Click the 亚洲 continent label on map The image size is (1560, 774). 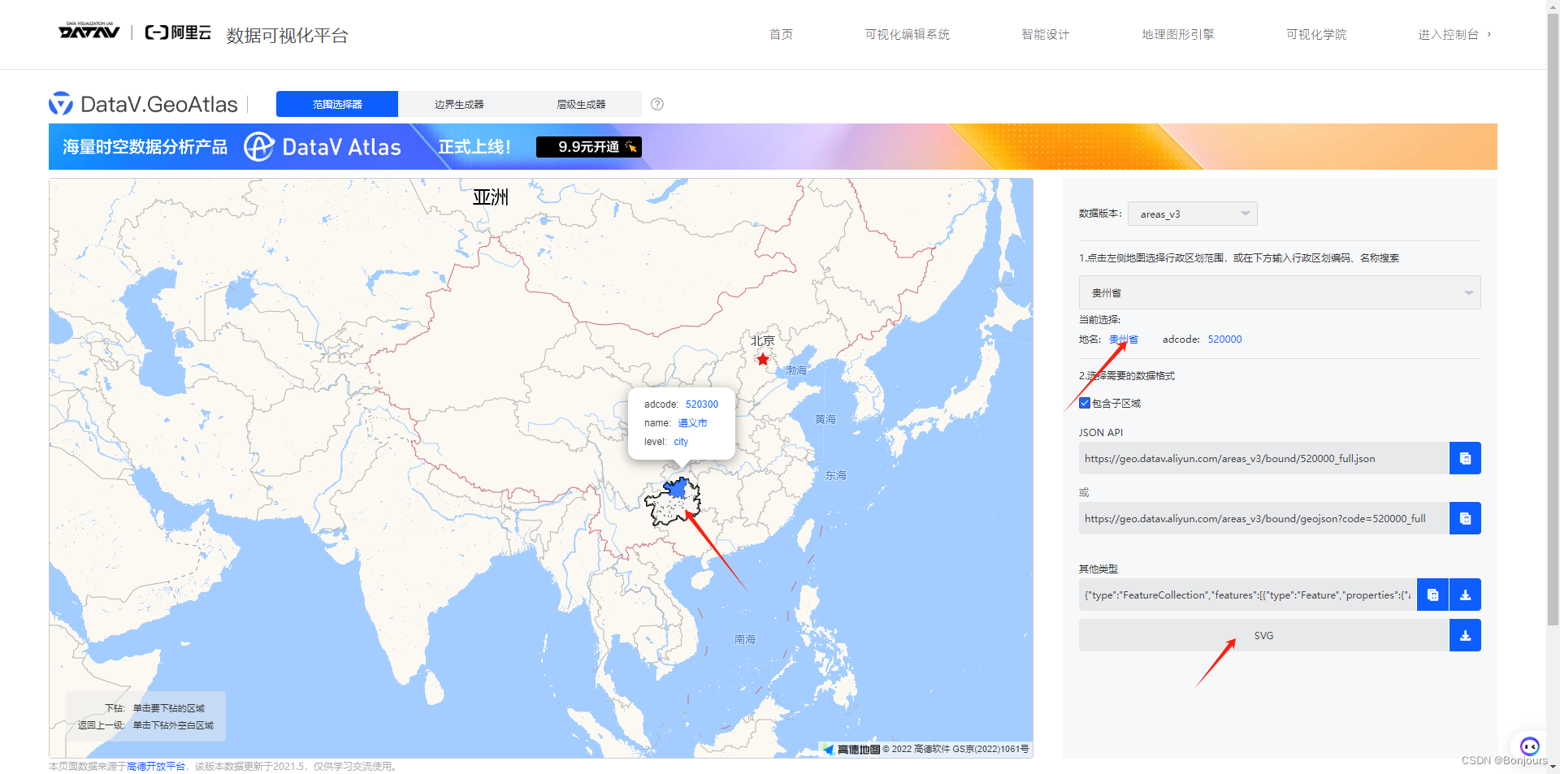[x=491, y=197]
